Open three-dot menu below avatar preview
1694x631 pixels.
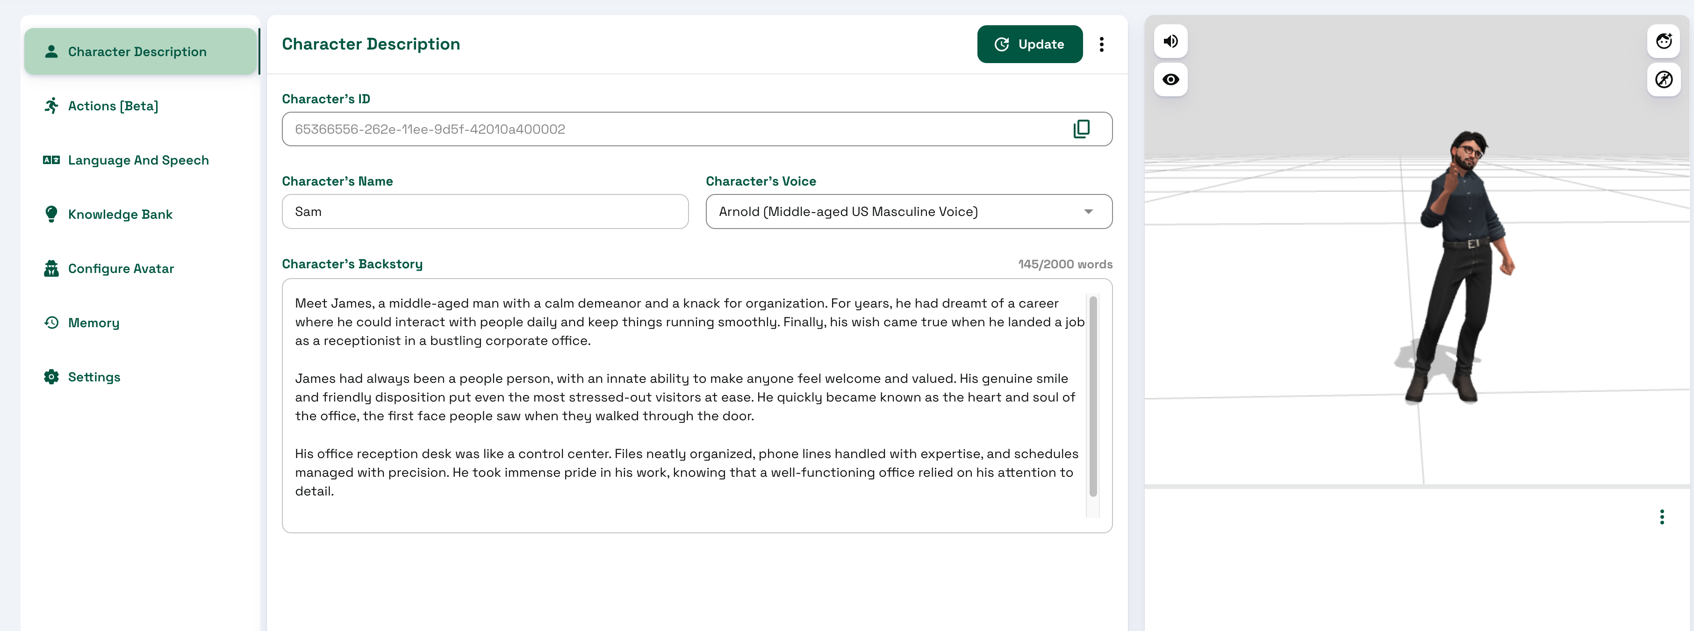[1661, 516]
